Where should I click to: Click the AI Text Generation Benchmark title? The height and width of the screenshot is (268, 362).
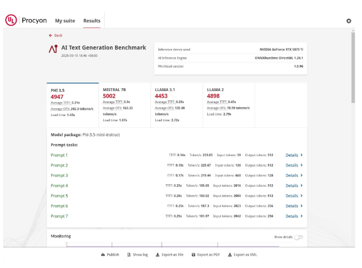(x=104, y=47)
